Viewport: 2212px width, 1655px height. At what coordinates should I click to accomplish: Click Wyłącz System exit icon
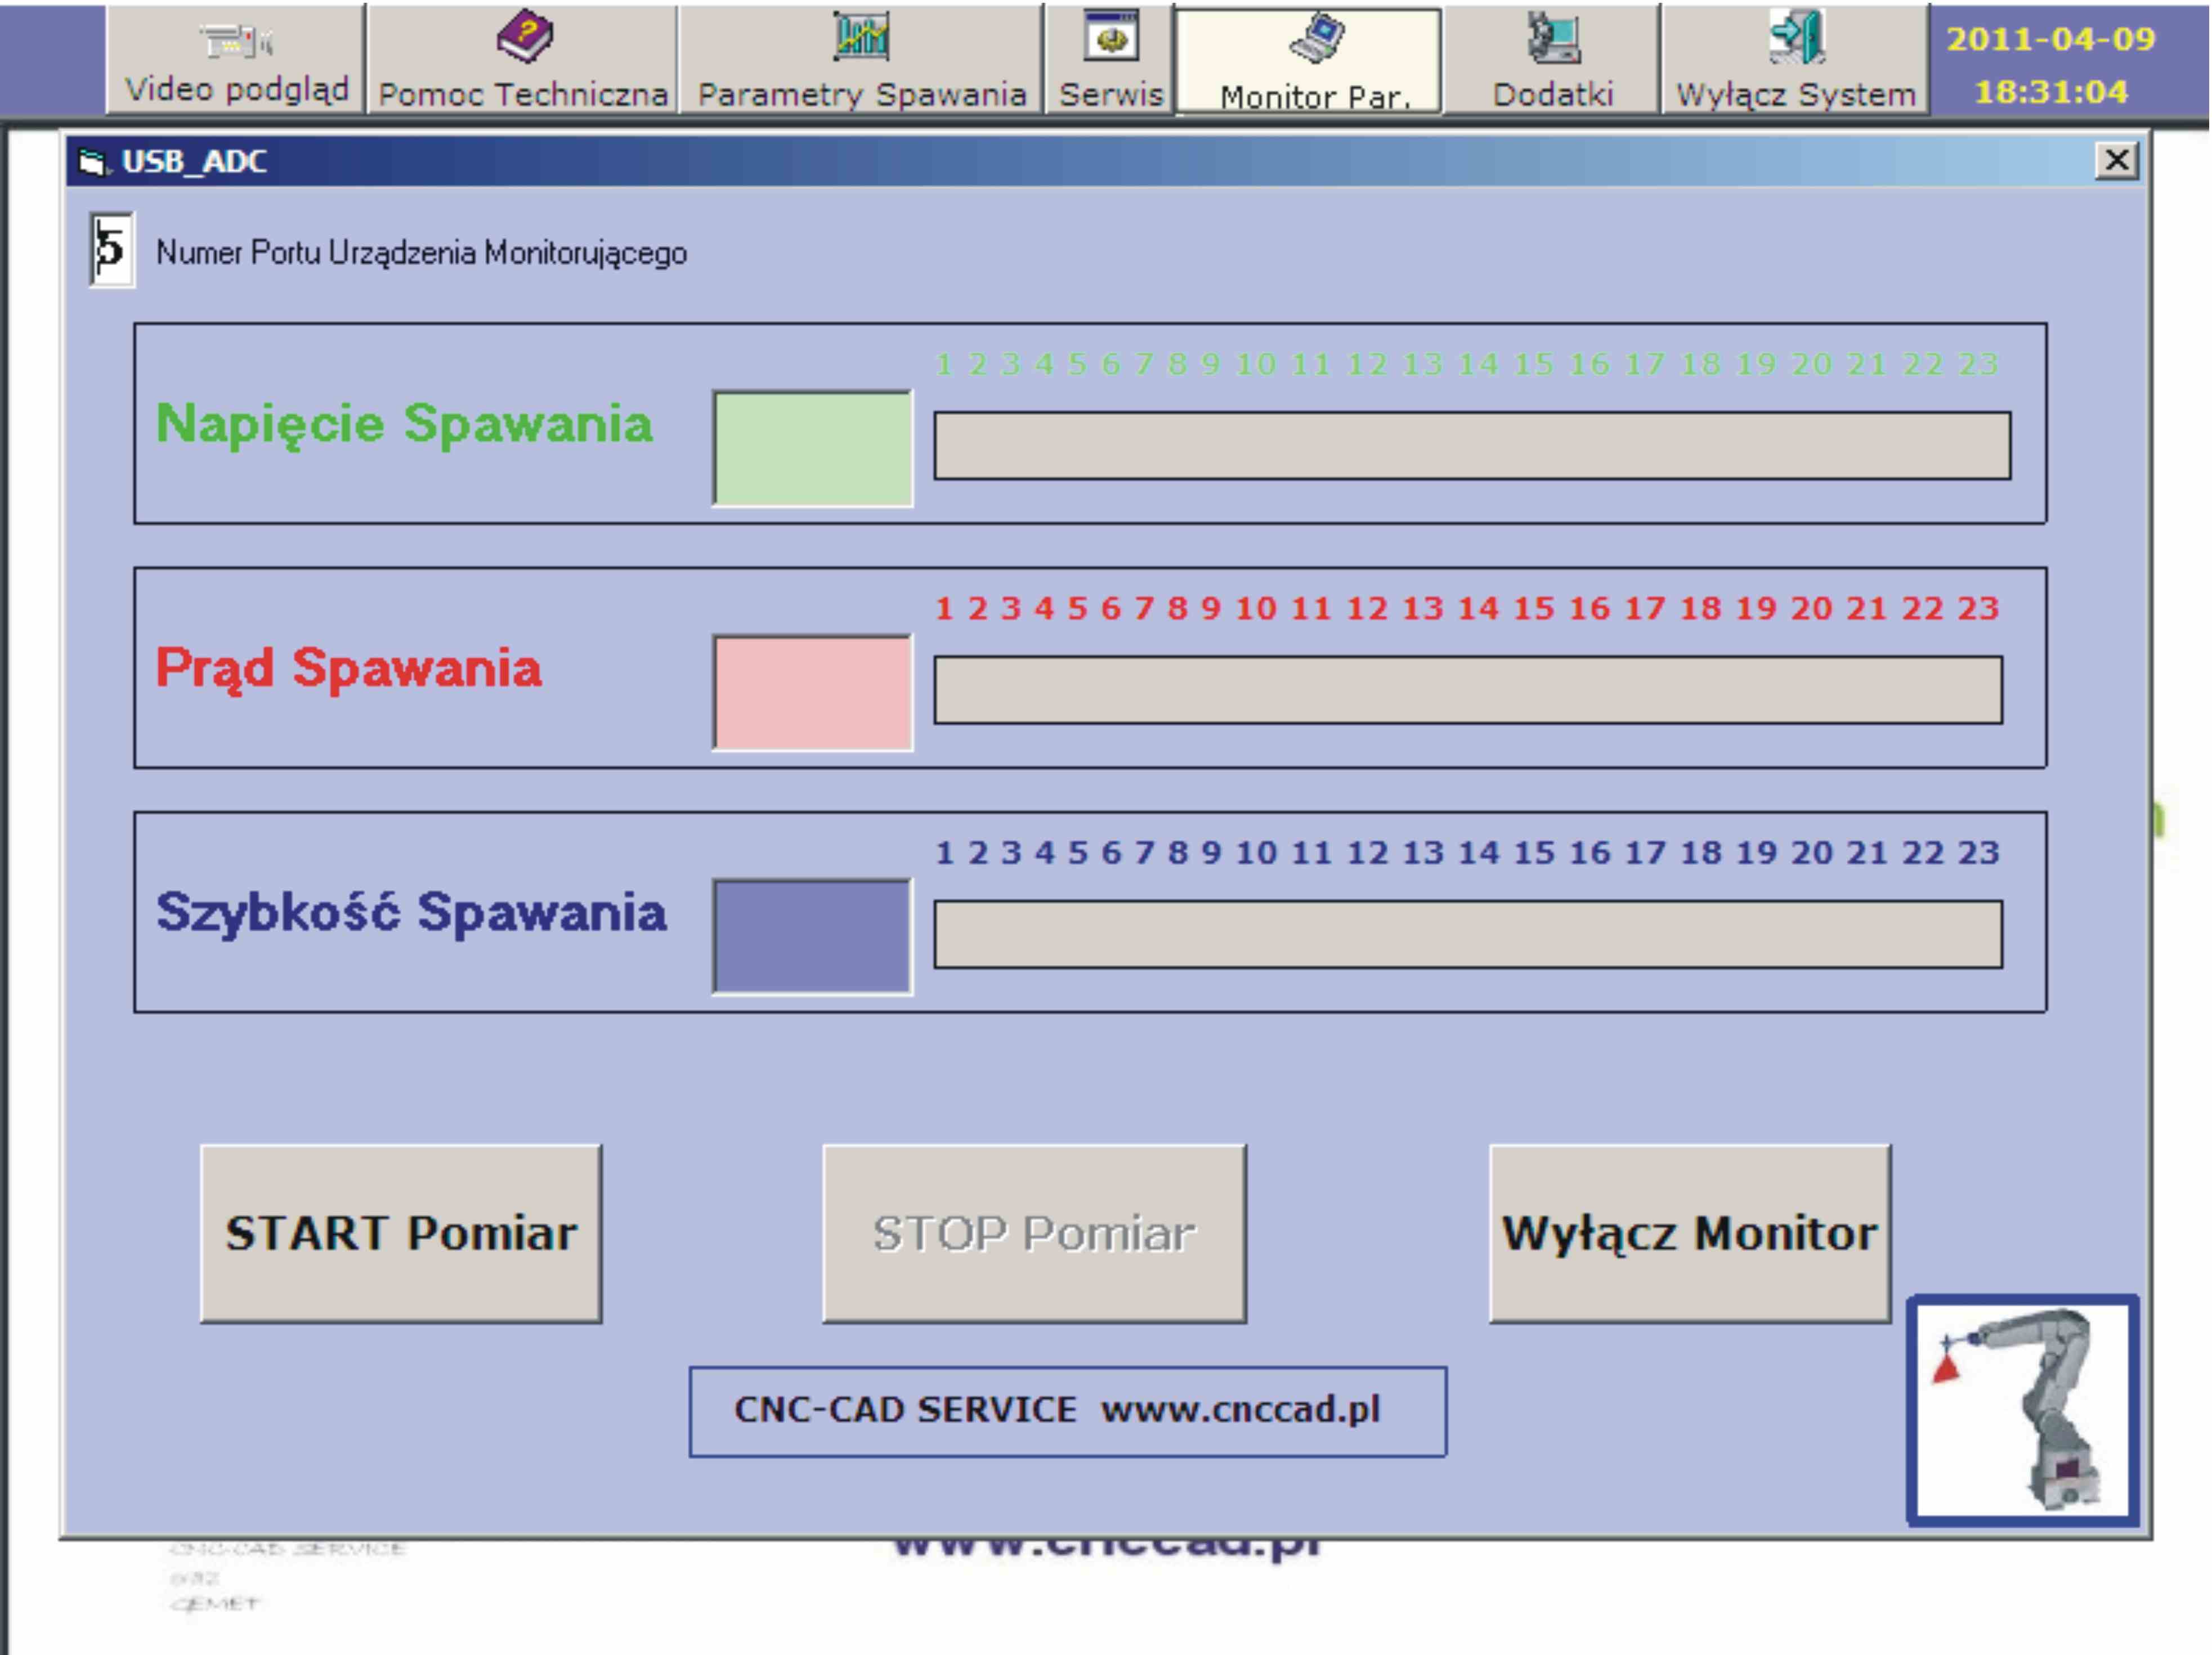[x=1797, y=37]
